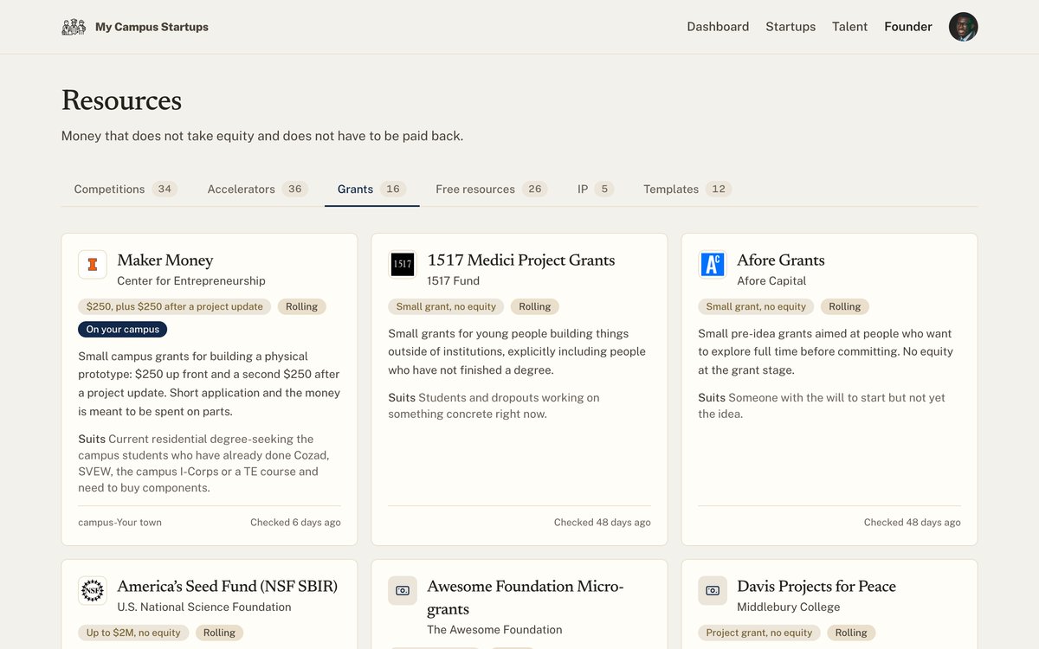This screenshot has height=649, width=1039.
Task: Click Small grant tag on 1517 Medici card
Action: pos(446,306)
